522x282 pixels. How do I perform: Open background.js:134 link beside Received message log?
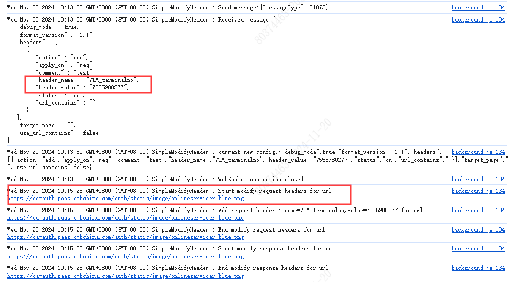(x=478, y=19)
